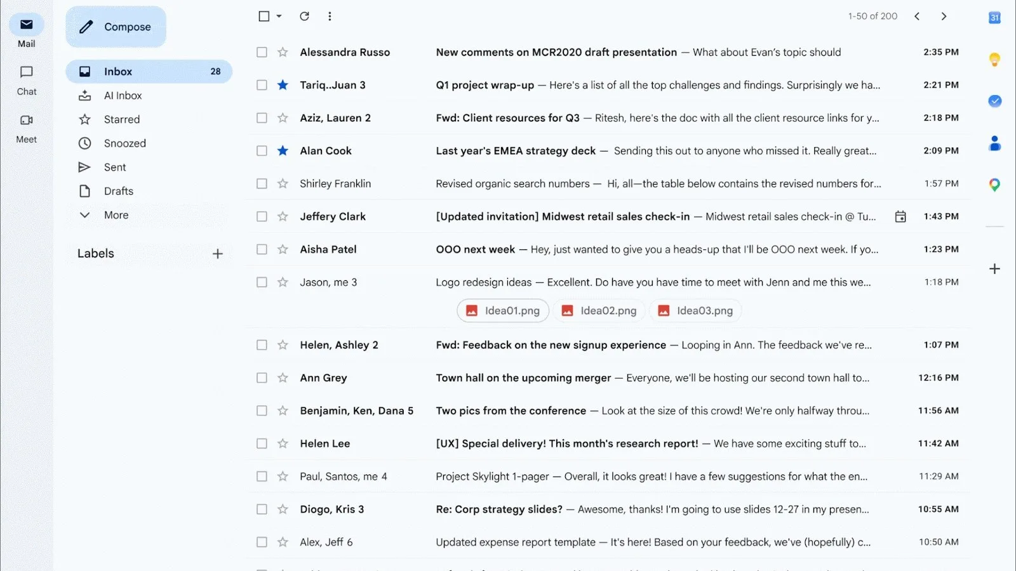Click the Compose button
Screen dimensions: 1016x571
[116, 27]
